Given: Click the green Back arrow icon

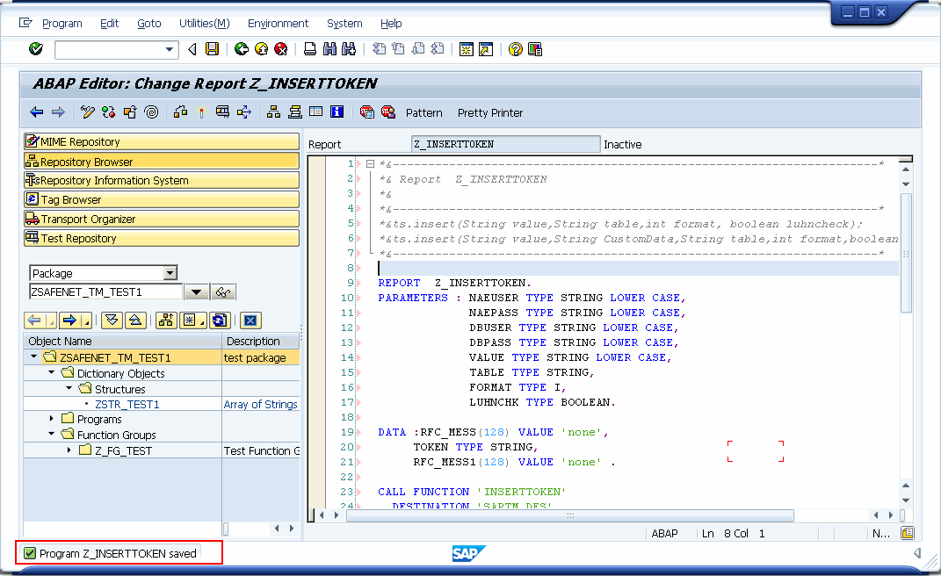Looking at the screenshot, I should pyautogui.click(x=242, y=48).
